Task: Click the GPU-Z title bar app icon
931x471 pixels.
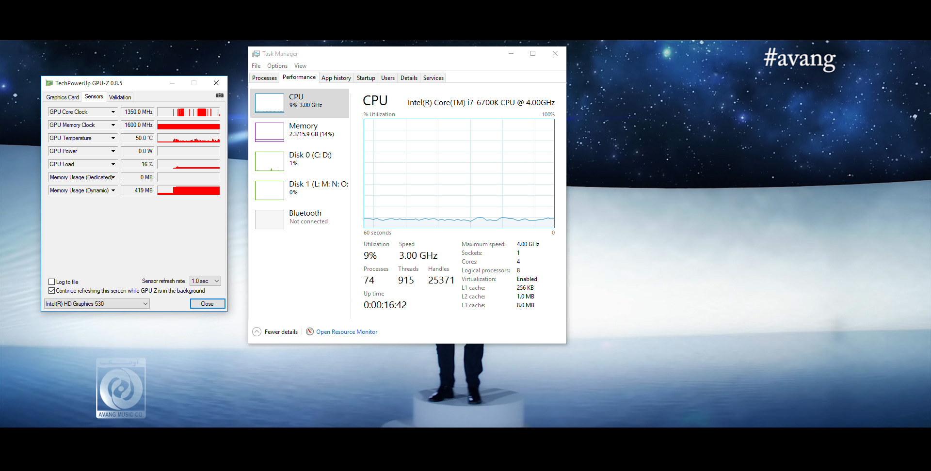Action: coord(49,83)
